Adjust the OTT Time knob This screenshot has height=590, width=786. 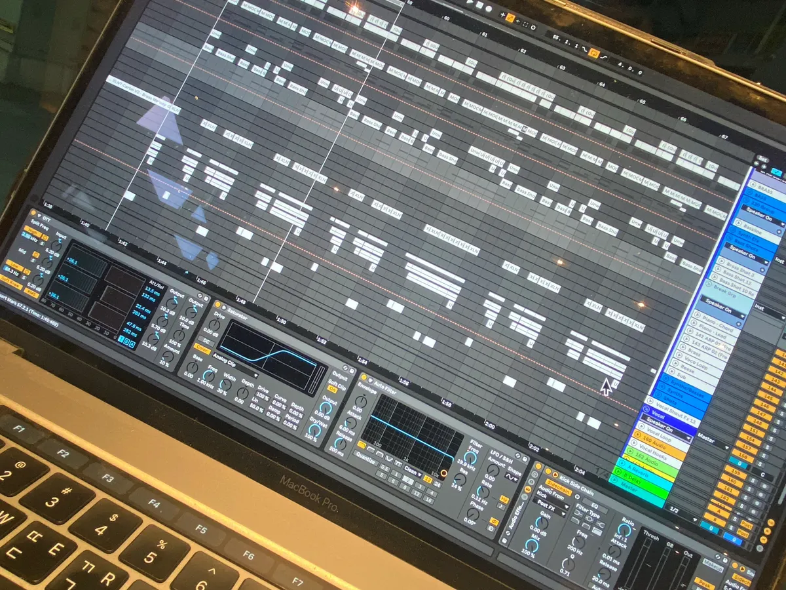(x=179, y=335)
